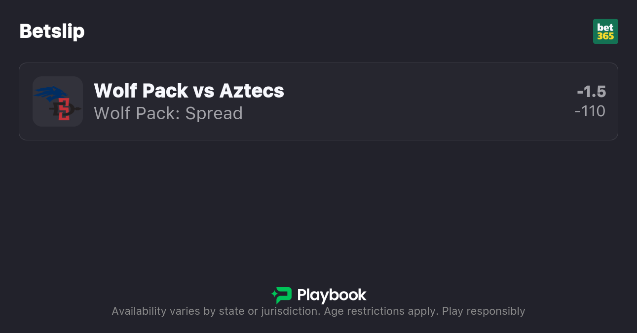Click the Wolf Pack: Spread bet description
Screen dimensions: 637x333
pyautogui.click(x=168, y=113)
